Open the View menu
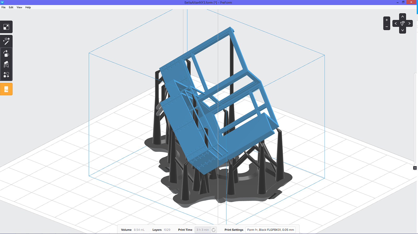This screenshot has width=418, height=234. click(19, 7)
